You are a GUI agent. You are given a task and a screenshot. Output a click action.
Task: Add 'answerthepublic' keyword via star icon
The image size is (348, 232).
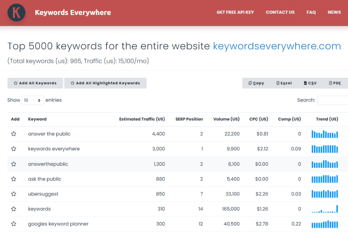tap(14, 164)
